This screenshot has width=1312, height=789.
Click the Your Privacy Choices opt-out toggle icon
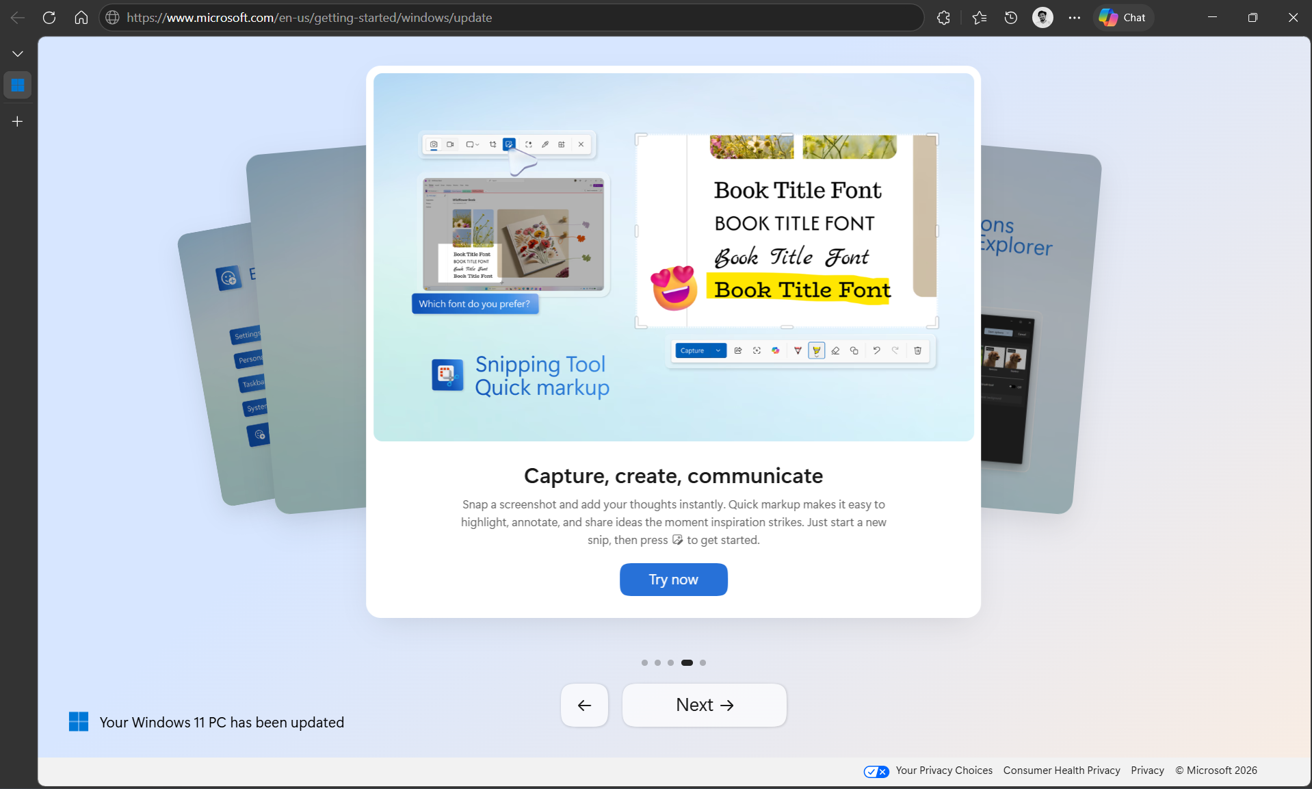tap(876, 771)
